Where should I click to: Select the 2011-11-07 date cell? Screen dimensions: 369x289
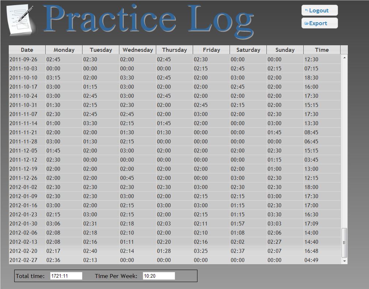27,114
